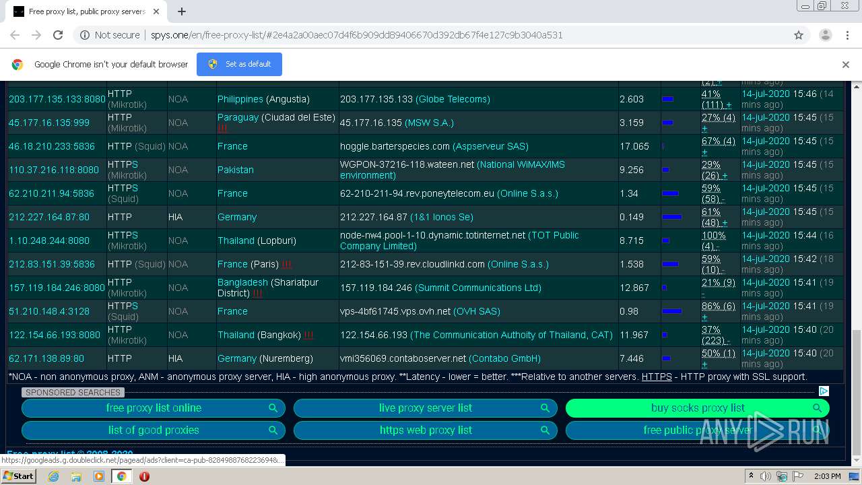Click proxy 45.177.16.135:999
Viewport: 862px width, 485px height.
click(48, 123)
